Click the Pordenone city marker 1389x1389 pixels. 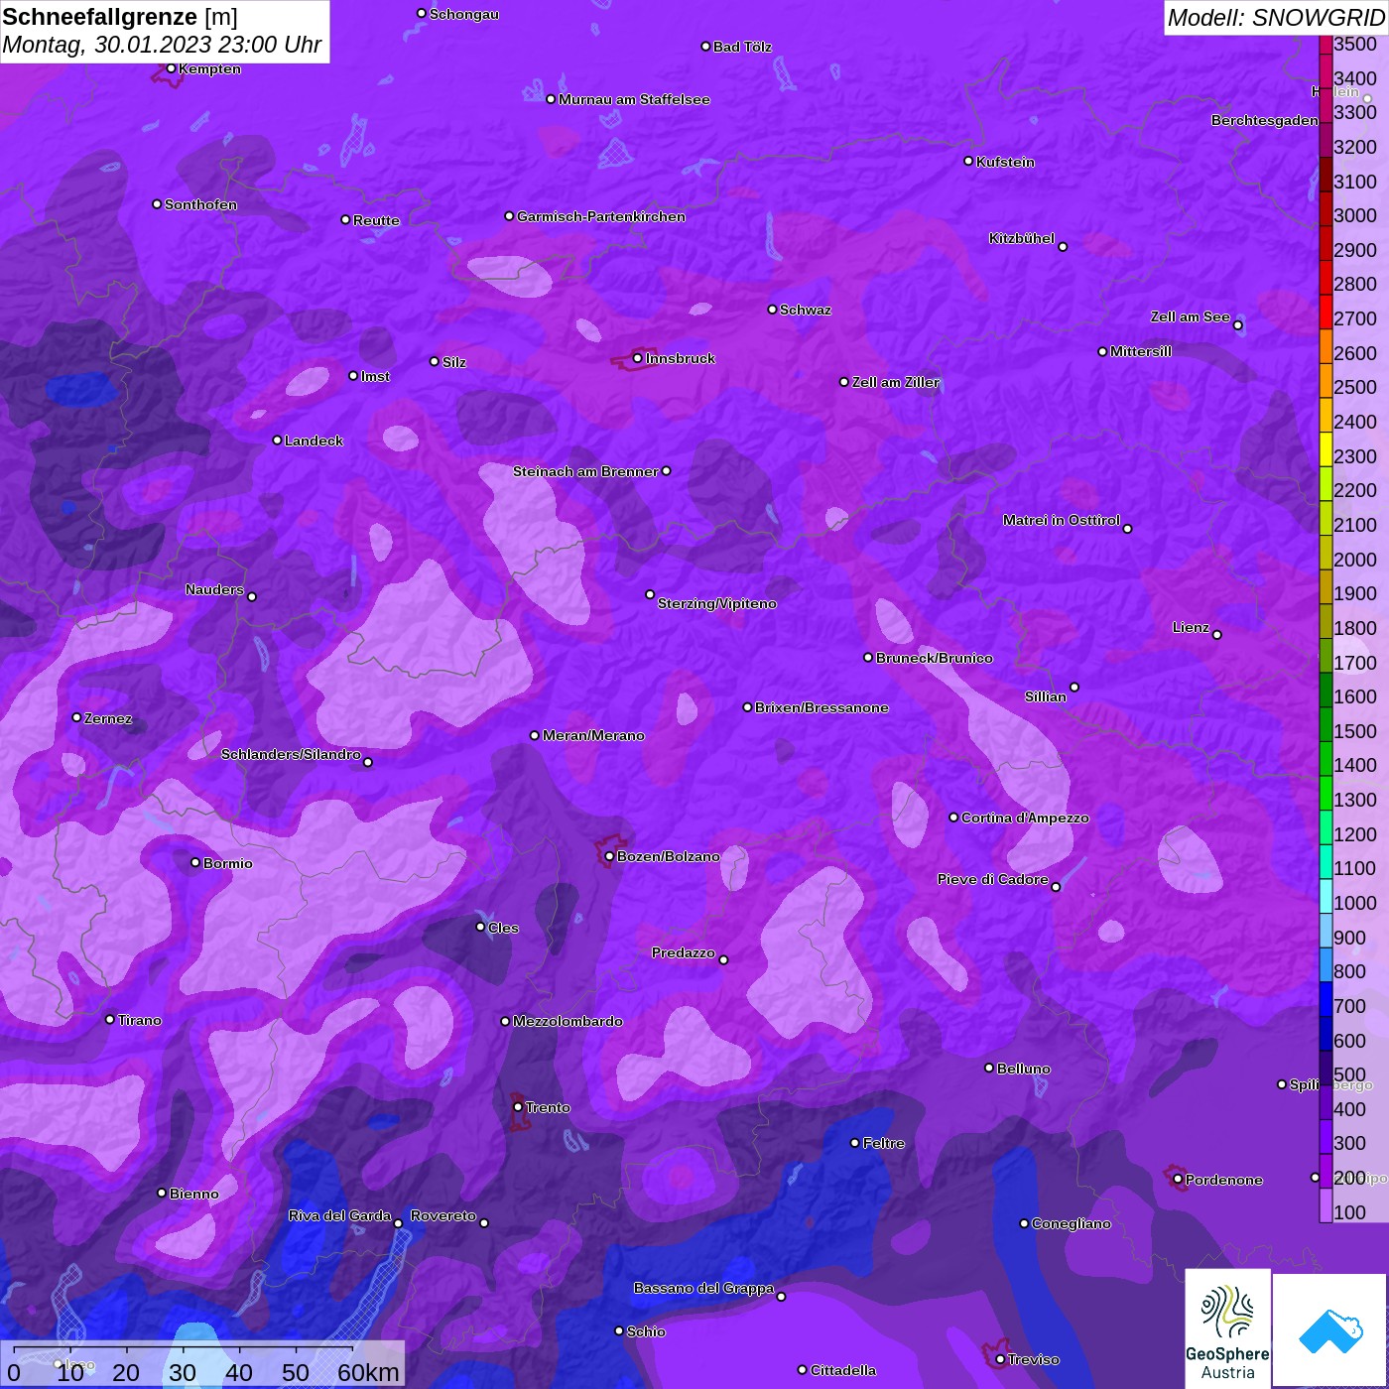click(x=1178, y=1180)
